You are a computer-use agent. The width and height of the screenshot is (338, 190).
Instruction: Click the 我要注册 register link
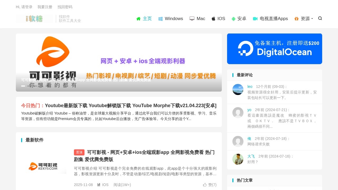pos(45,7)
